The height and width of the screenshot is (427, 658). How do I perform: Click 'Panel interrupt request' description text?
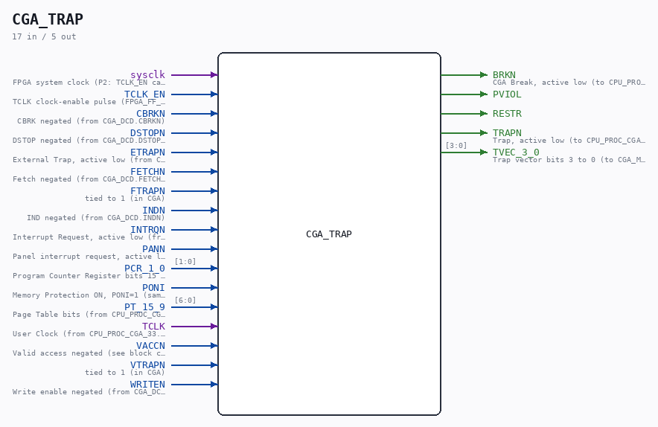click(x=89, y=257)
